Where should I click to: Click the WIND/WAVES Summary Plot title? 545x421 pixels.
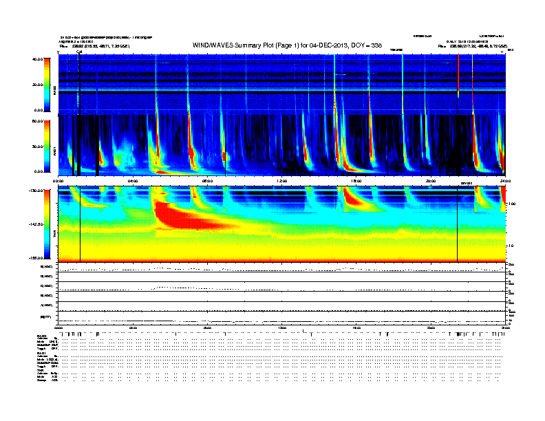click(x=287, y=45)
